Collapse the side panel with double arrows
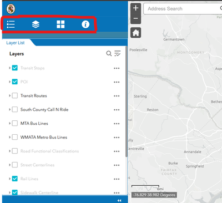The width and height of the screenshot is (222, 203). click(x=119, y=201)
